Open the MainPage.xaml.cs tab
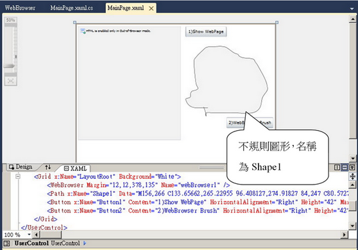Image resolution: width=358 pixels, height=250 pixels. [72, 8]
